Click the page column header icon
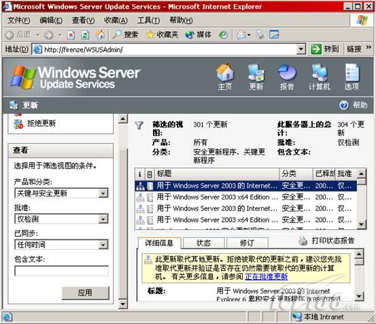The image size is (376, 324). pos(150,174)
